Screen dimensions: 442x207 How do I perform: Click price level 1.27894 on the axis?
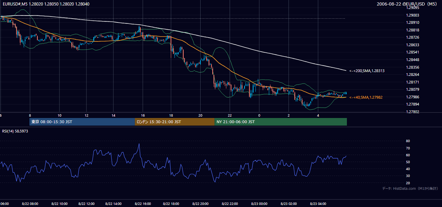pyautogui.click(x=413, y=104)
